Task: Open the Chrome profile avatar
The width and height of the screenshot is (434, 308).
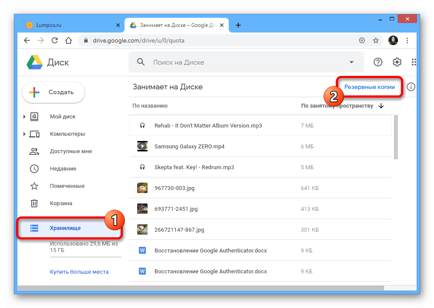Action: pyautogui.click(x=393, y=40)
